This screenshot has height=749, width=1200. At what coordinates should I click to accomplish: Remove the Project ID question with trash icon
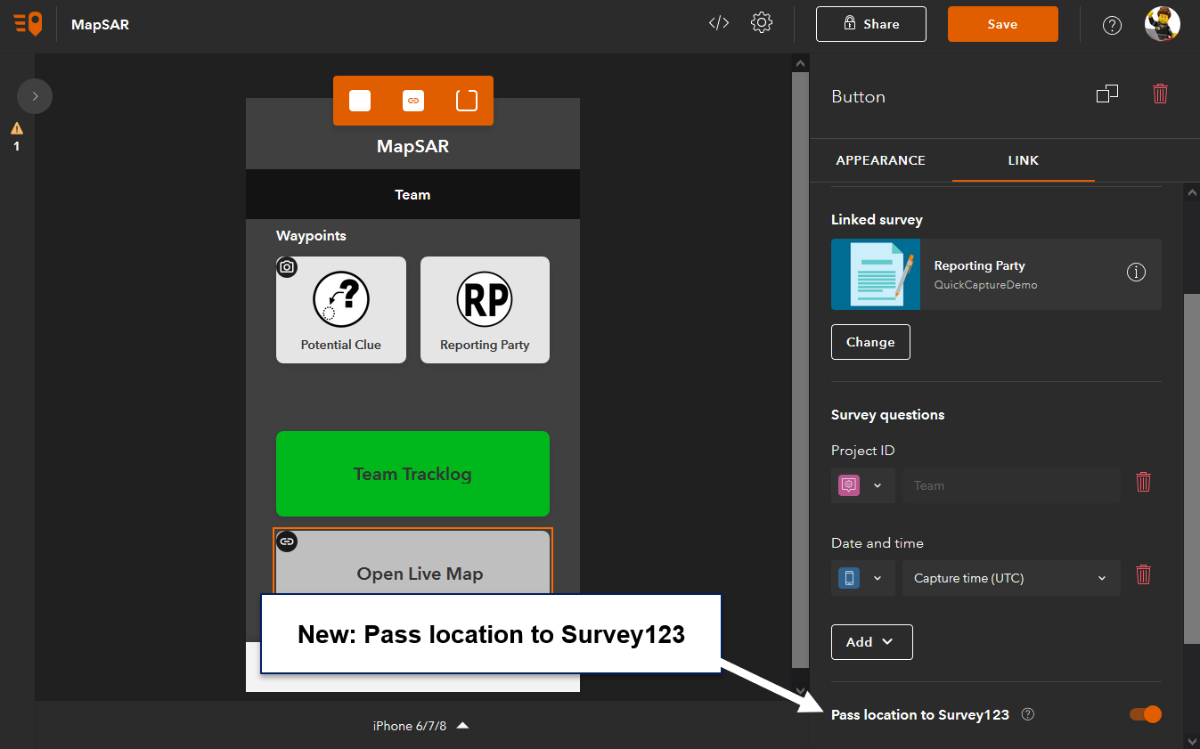click(1144, 482)
